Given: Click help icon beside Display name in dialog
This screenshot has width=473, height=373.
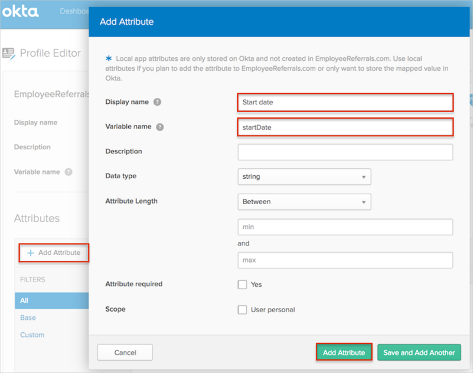Looking at the screenshot, I should pyautogui.click(x=157, y=102).
